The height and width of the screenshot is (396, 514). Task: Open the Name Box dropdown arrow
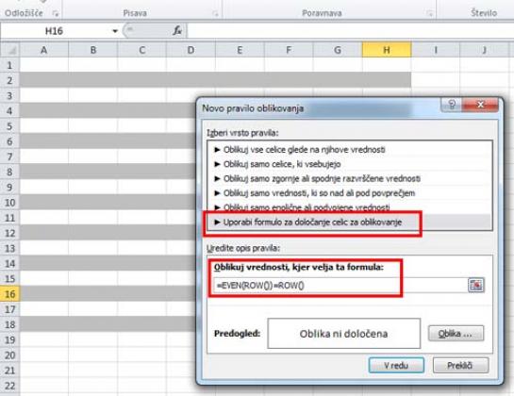tap(115, 31)
